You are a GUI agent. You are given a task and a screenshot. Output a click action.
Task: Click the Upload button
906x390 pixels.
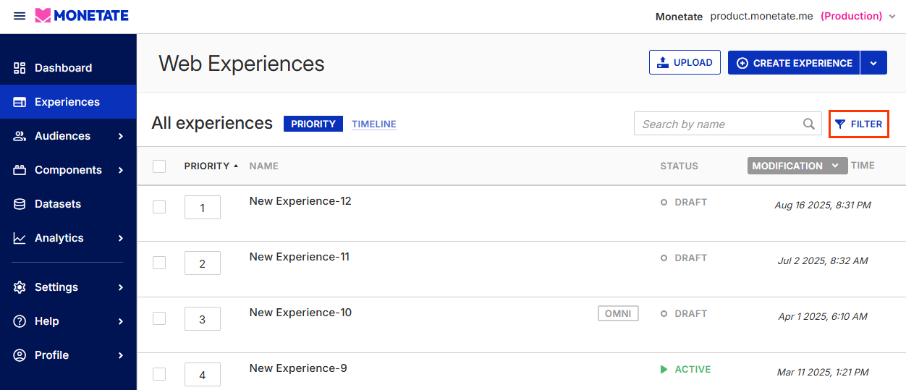685,63
